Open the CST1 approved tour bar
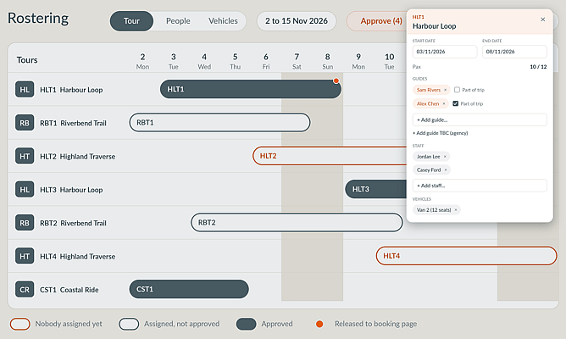This screenshot has height=339, width=566. tap(189, 289)
